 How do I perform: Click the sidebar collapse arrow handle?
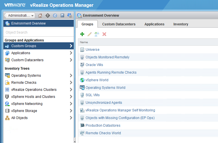click(x=75, y=141)
